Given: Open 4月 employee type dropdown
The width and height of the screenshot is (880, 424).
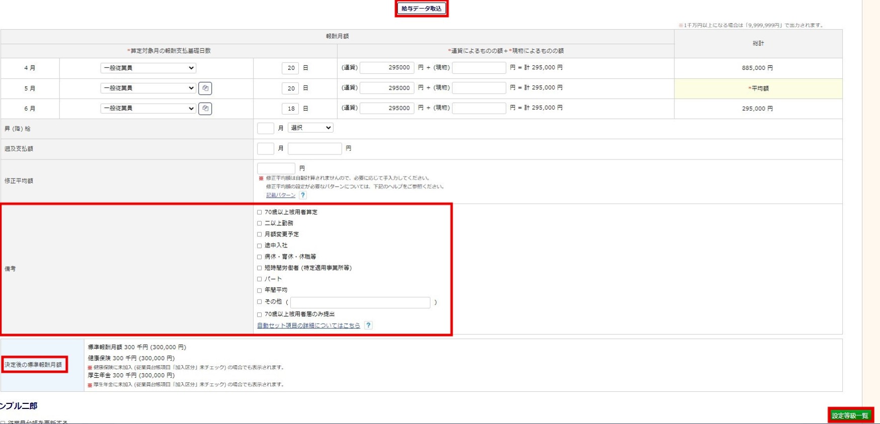Looking at the screenshot, I should coord(148,68).
